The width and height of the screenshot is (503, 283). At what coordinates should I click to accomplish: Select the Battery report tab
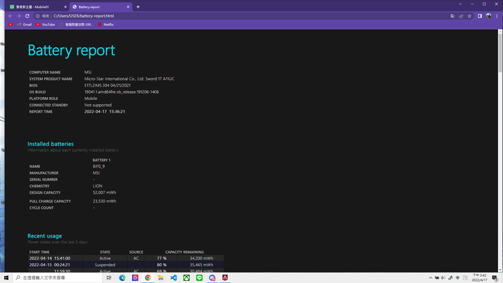[101, 7]
